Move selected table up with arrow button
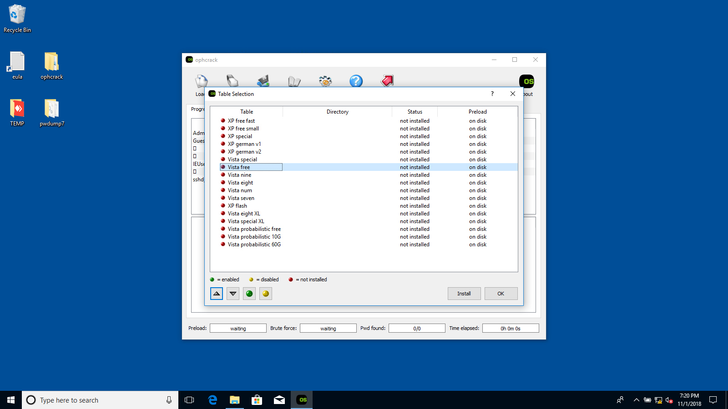 click(x=217, y=294)
